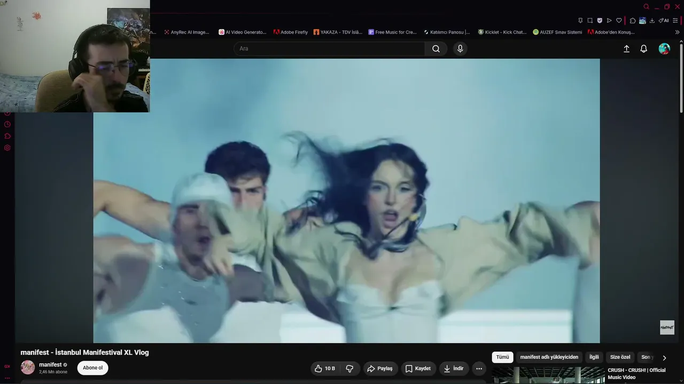Image resolution: width=684 pixels, height=384 pixels.
Task: Click the video title 'manifest - İstanbul Manifestival XL Vlog'
Action: coord(84,353)
